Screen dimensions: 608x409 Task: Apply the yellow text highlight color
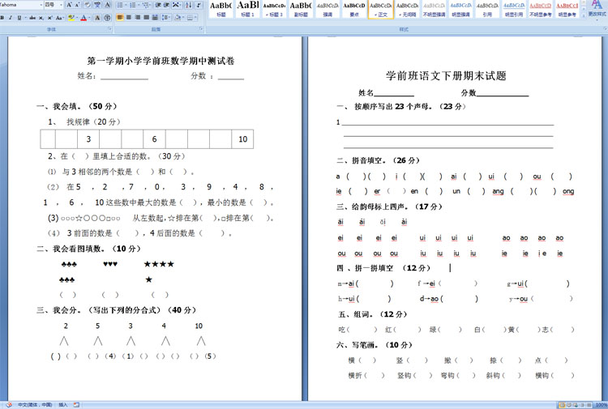pos(71,18)
